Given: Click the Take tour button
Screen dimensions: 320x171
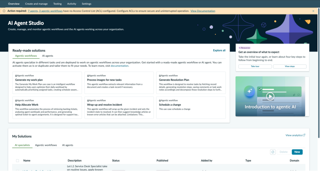Looking at the screenshot, I should pos(255,66).
